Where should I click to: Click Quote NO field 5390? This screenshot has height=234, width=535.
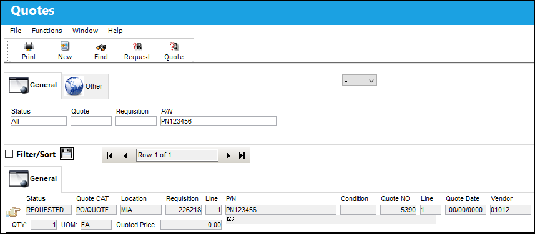[398, 210]
